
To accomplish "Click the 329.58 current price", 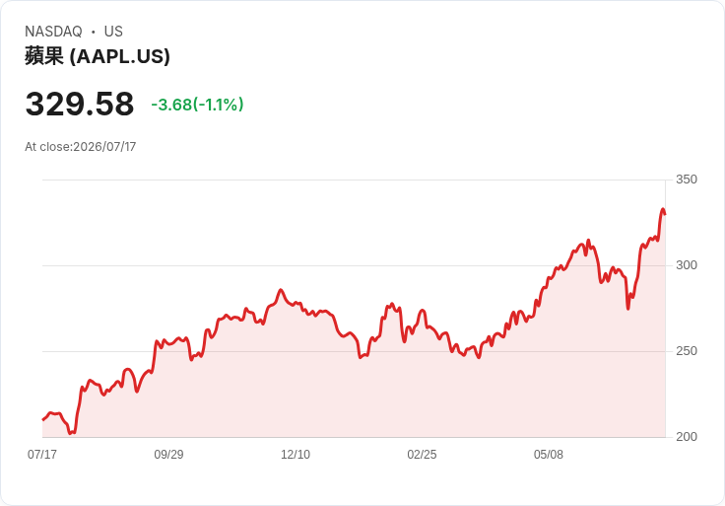I will pos(80,104).
